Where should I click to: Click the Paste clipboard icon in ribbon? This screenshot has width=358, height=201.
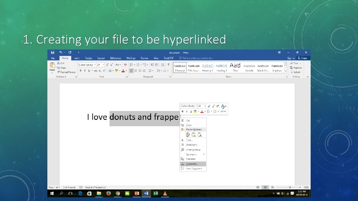pyautogui.click(x=52, y=66)
